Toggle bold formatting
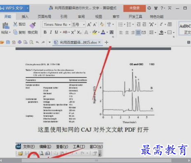This screenshot has height=163, width=191. click(45, 32)
